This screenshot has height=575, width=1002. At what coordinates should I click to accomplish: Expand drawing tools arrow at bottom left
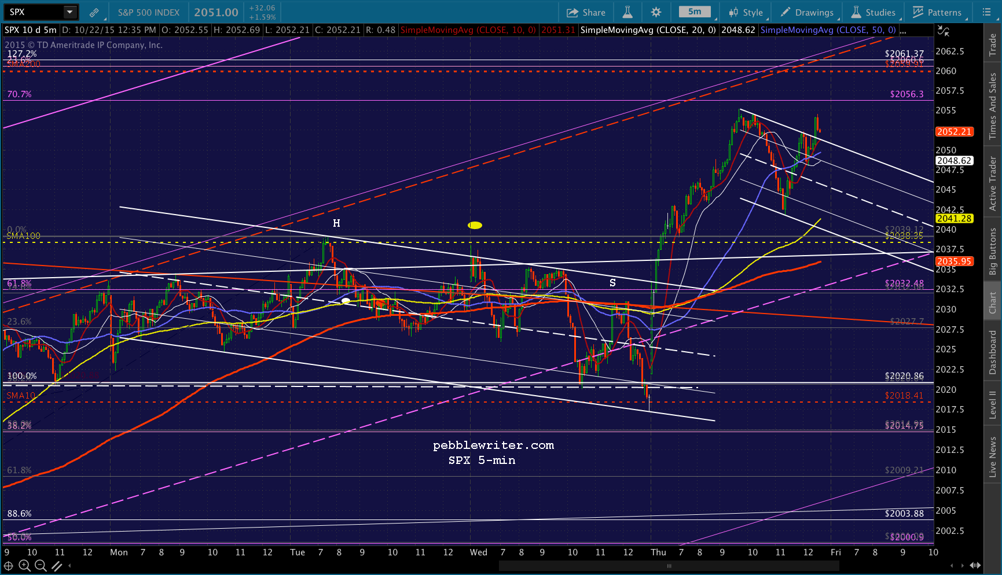point(71,566)
